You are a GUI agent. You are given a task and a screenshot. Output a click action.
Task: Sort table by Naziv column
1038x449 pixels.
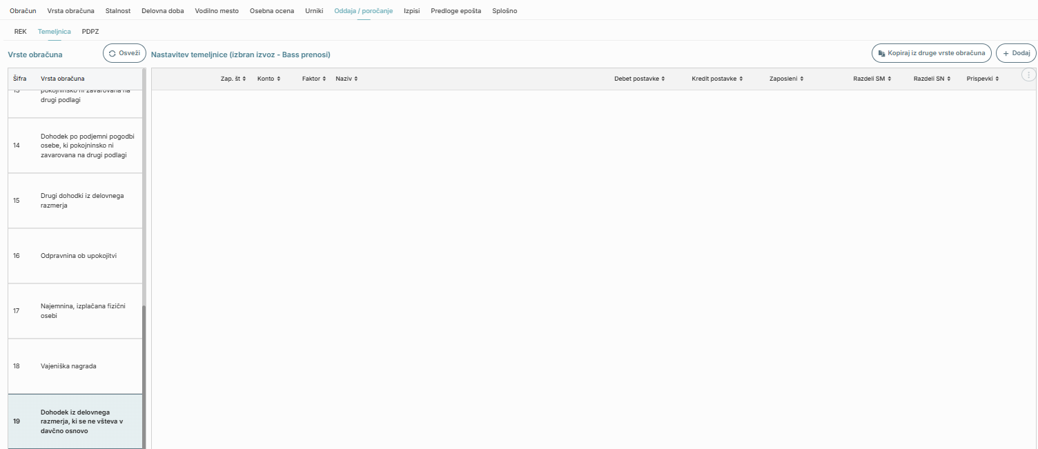[x=346, y=79]
